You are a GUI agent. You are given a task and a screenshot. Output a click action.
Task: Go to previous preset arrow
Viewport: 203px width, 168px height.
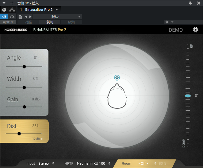coord(26,17)
